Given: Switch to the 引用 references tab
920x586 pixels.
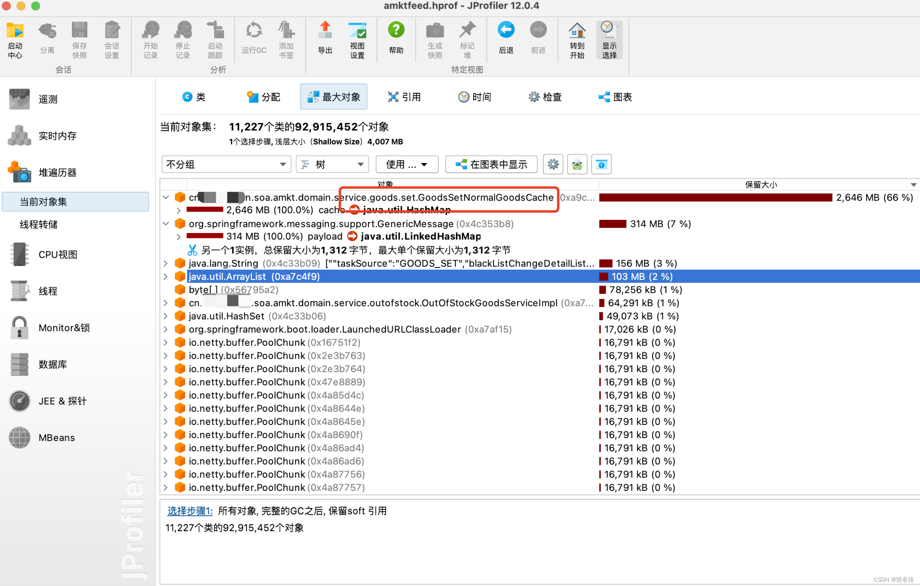Looking at the screenshot, I should [404, 97].
